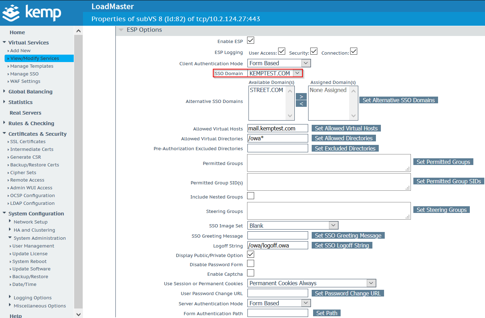The image size is (485, 318).
Task: Open the SSO Domain dropdown
Action: point(275,73)
